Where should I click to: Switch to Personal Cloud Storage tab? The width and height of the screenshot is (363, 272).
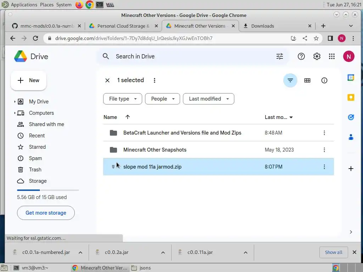pyautogui.click(x=123, y=26)
